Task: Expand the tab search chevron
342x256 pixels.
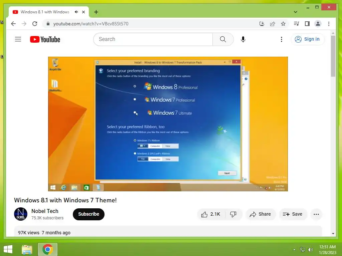Action: coord(296,12)
